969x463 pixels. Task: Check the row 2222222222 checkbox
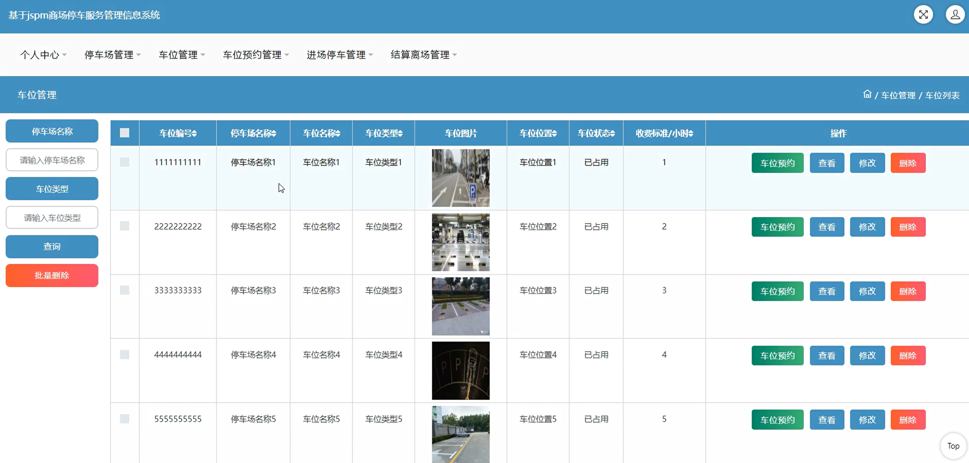click(124, 226)
